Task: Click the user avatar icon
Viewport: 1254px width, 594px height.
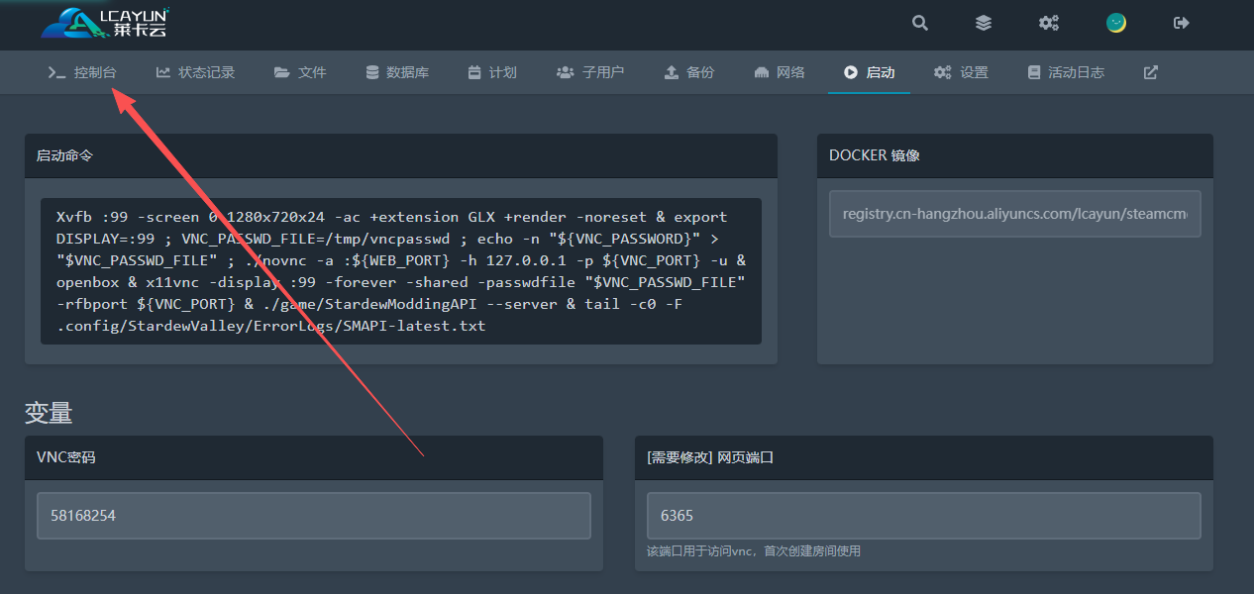Action: coord(1116,23)
